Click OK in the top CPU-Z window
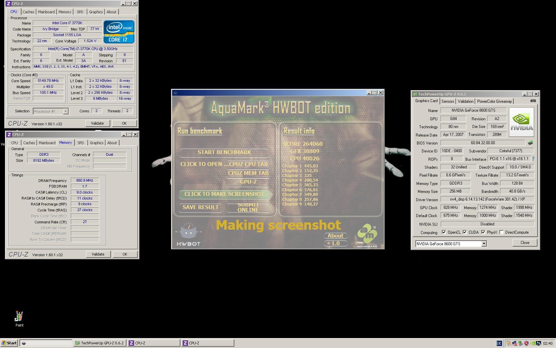 [124, 123]
